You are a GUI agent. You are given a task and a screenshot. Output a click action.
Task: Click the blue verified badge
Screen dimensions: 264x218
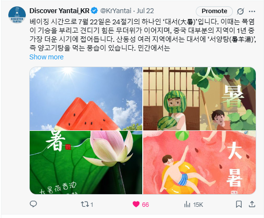pyautogui.click(x=94, y=11)
